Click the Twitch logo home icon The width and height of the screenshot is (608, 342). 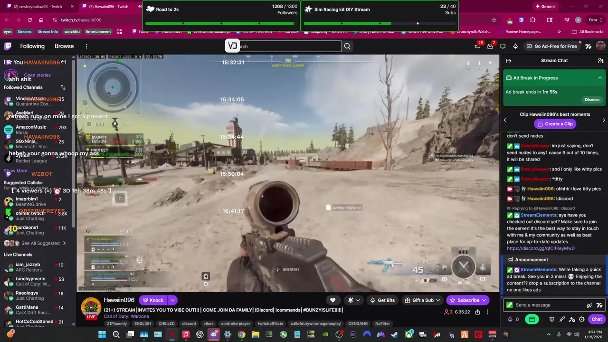click(x=8, y=46)
